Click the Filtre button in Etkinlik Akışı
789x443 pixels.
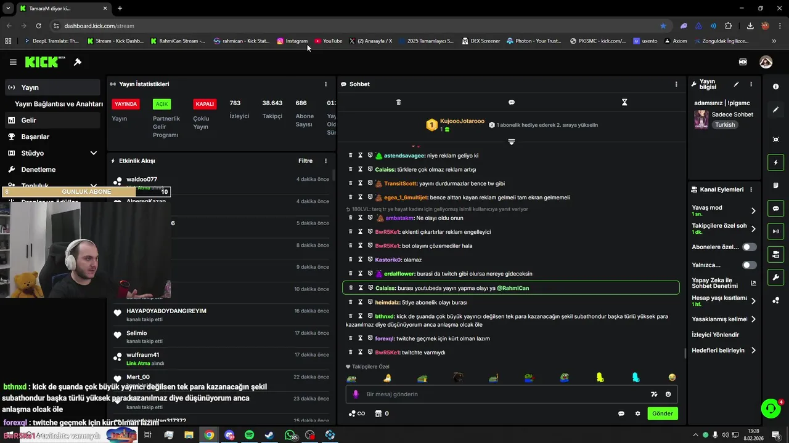[x=305, y=161]
